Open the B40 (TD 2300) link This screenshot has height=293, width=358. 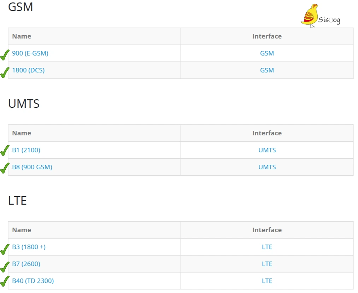pos(33,281)
